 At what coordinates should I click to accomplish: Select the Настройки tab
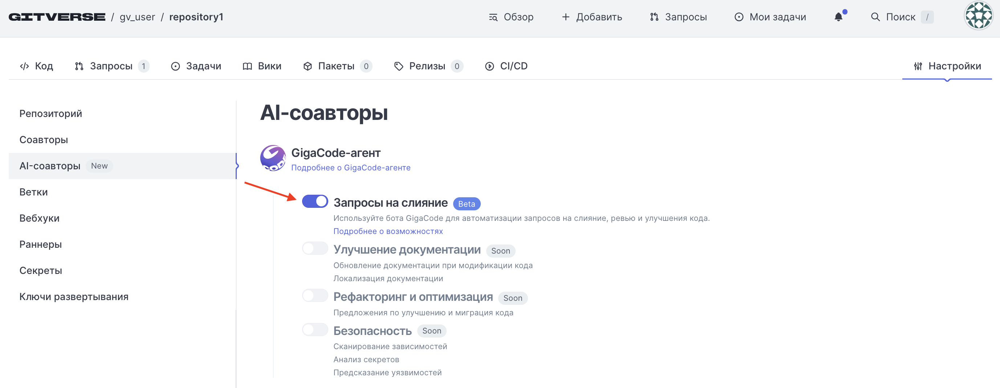[947, 66]
